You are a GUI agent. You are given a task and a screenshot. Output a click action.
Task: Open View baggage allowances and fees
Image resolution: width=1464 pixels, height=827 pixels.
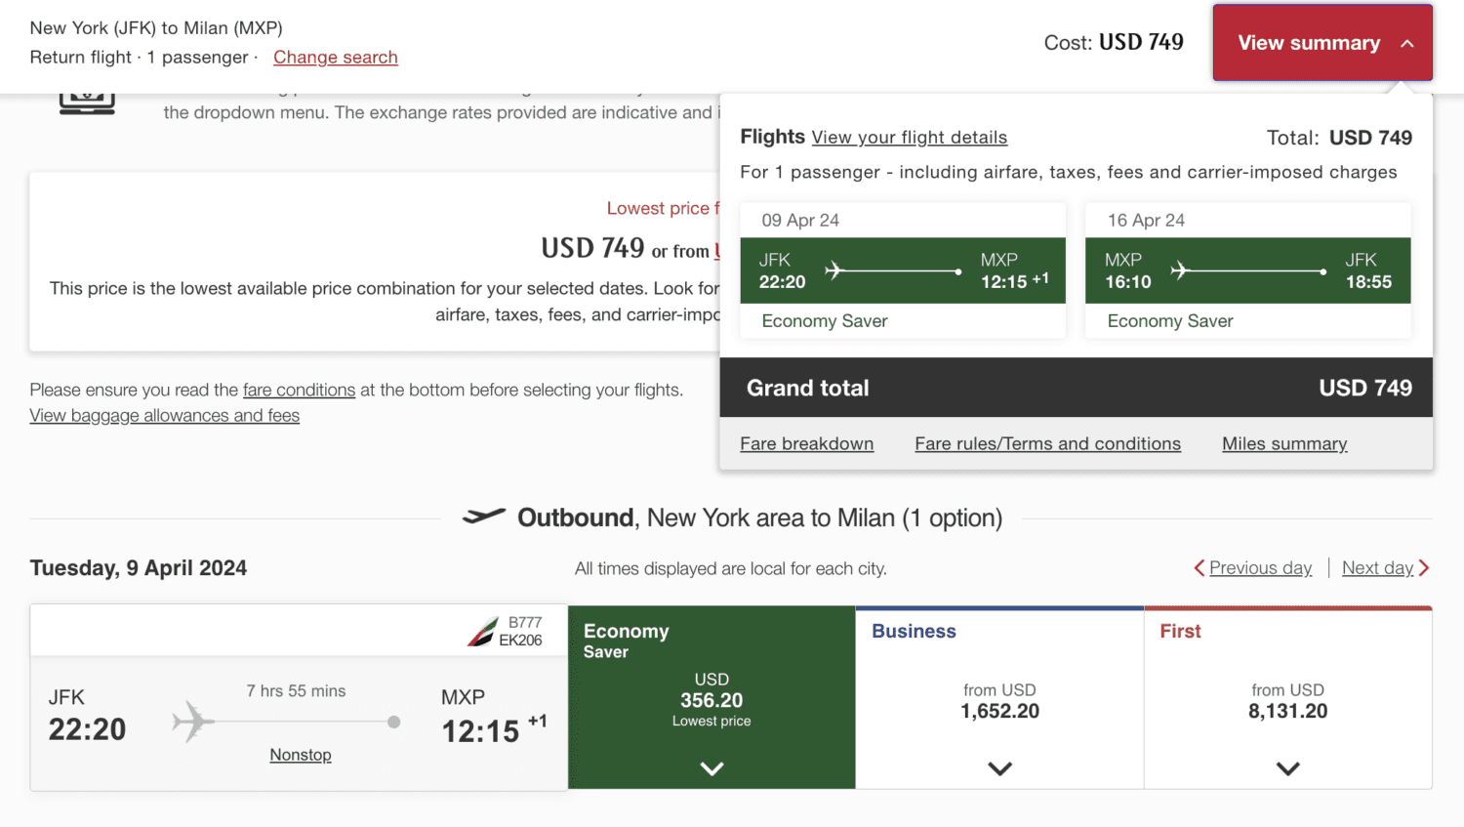pos(164,415)
